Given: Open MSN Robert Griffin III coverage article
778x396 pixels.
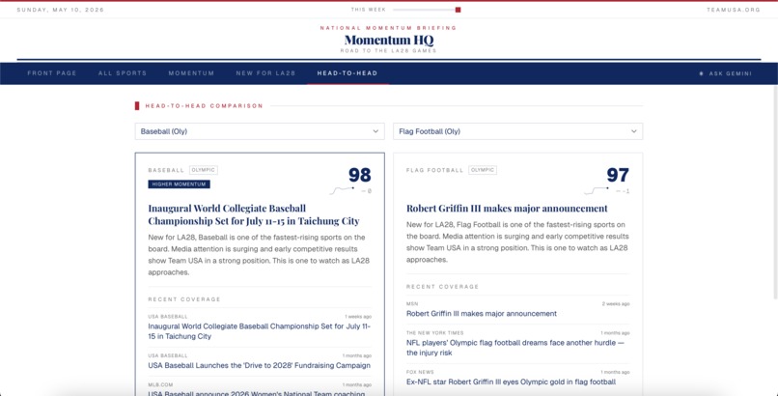Looking at the screenshot, I should pos(482,314).
